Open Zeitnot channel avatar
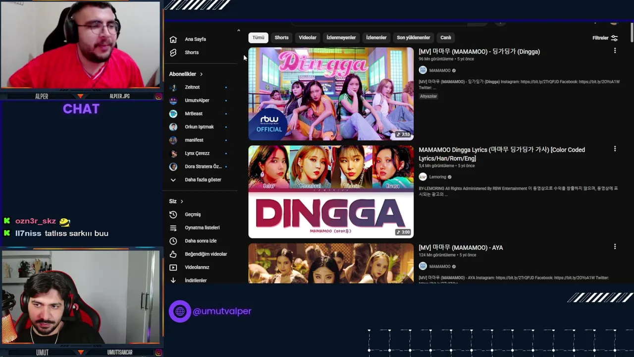This screenshot has height=357, width=634. coord(173,87)
